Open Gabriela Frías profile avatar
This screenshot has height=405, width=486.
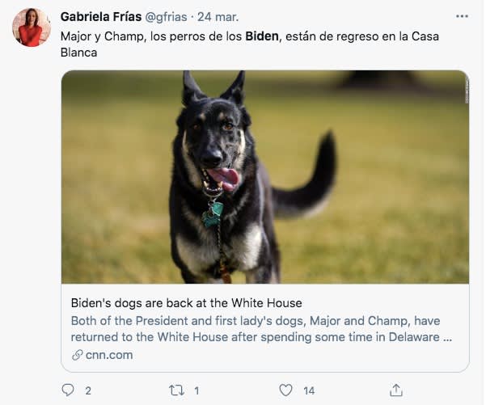click(32, 28)
